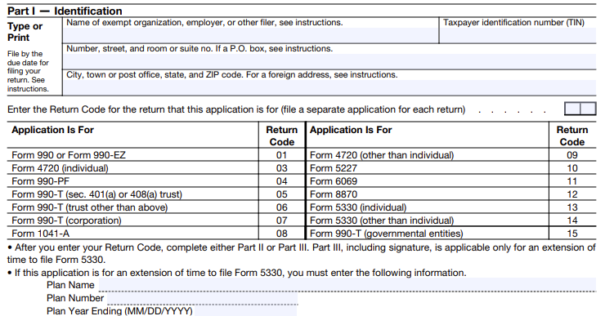Select 'Form 4720 (other than individual)' text
Image resolution: width=605 pixels, height=316 pixels.
tap(382, 155)
